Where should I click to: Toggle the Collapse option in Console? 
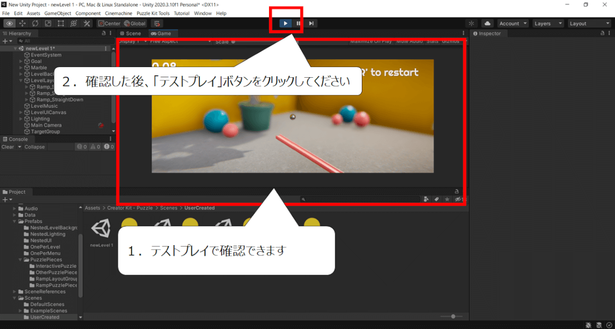pos(35,147)
